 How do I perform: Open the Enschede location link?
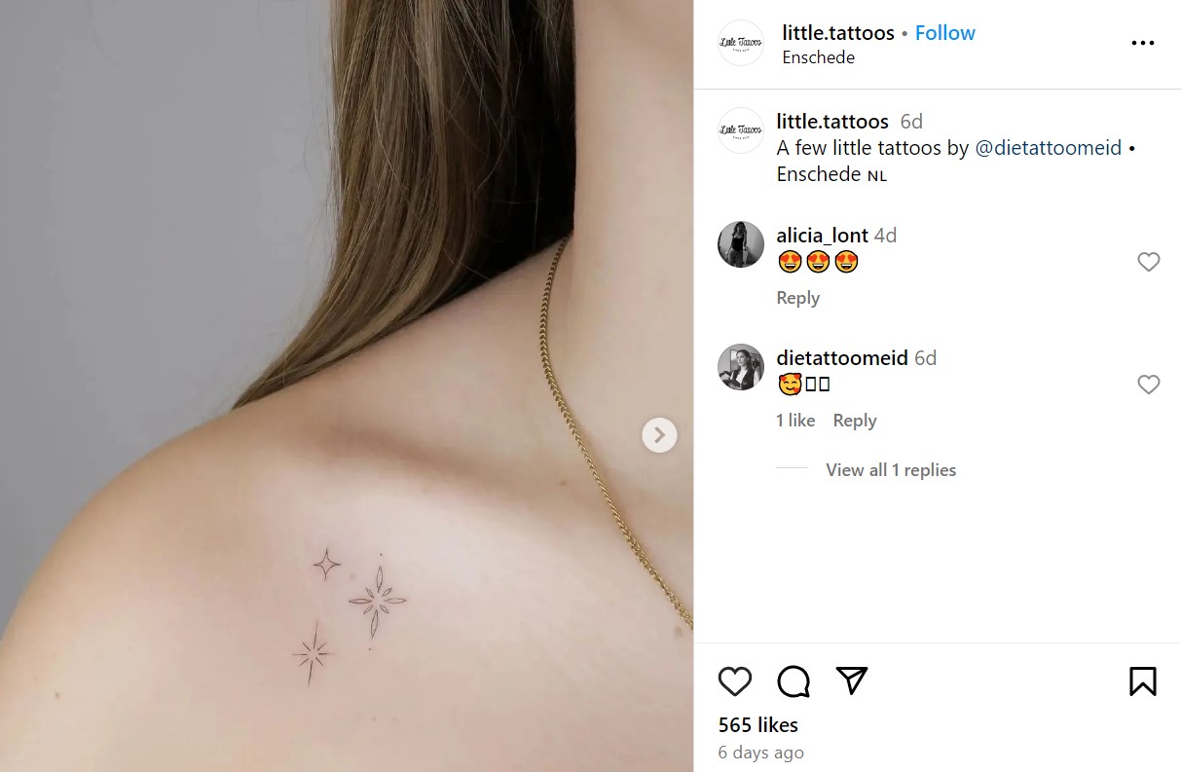coord(818,57)
